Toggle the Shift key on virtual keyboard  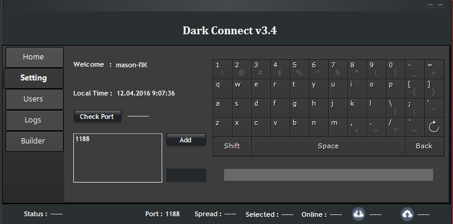(x=232, y=146)
